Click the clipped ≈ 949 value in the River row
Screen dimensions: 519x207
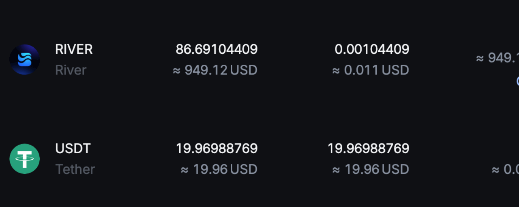coord(498,58)
